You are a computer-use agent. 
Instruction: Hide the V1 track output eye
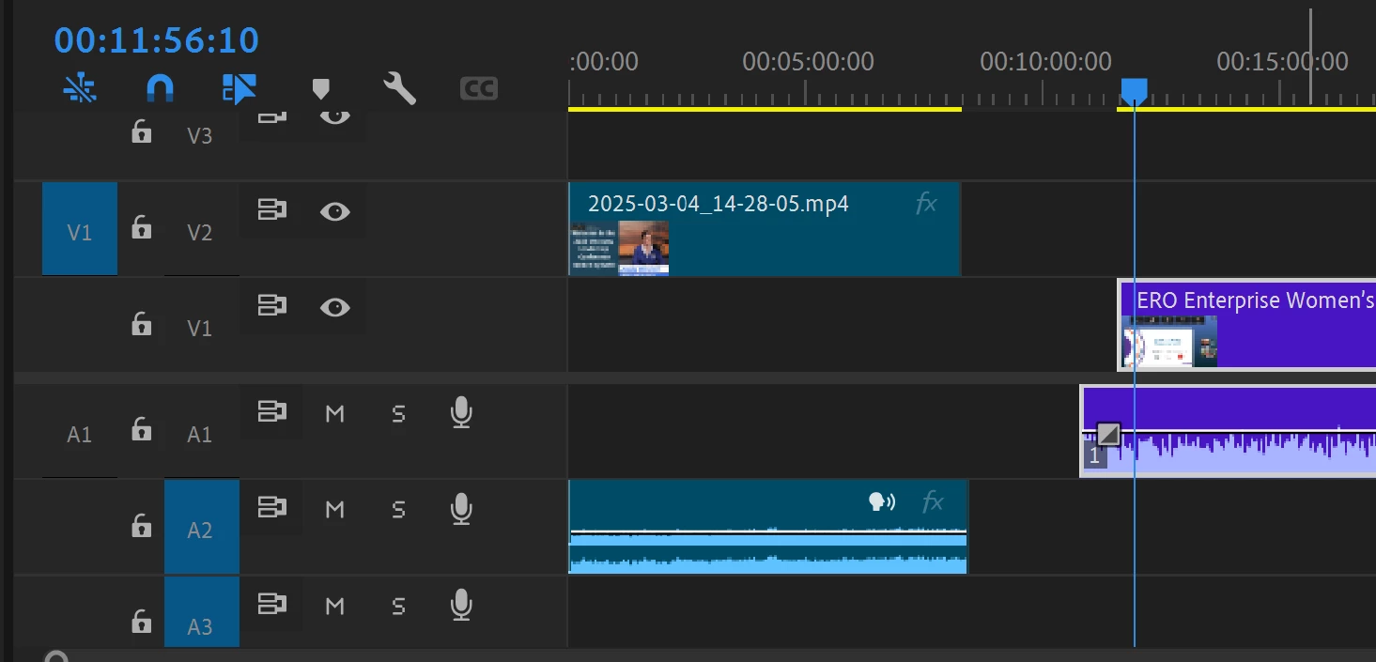coord(335,307)
